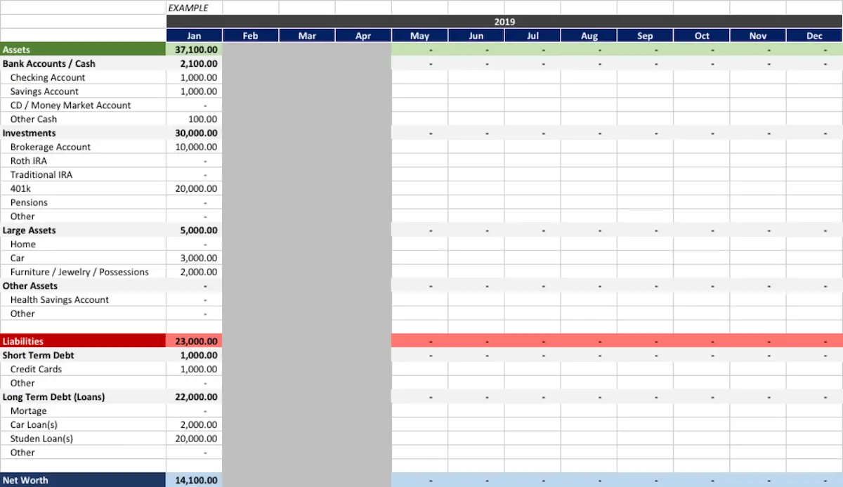843x487 pixels.
Task: Select the Pensions label
Action: pos(29,202)
